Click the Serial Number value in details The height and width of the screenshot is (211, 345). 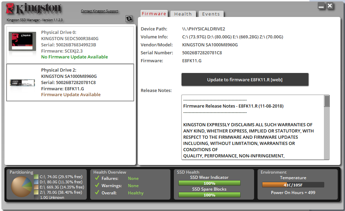(x=202, y=53)
